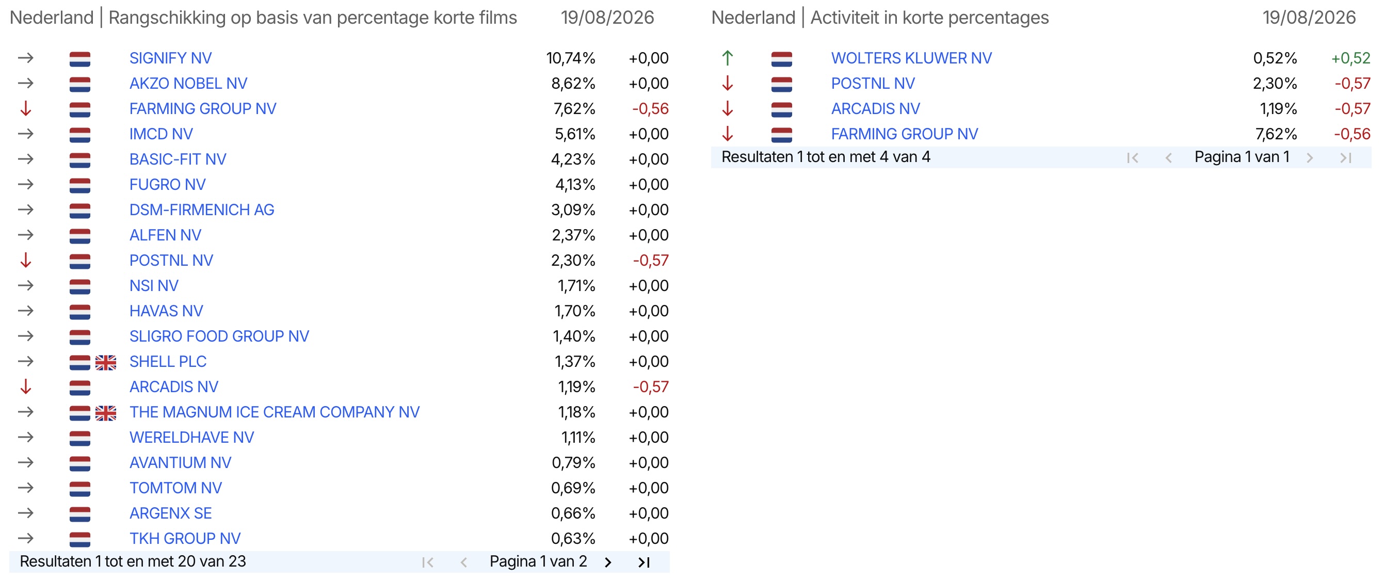The width and height of the screenshot is (1383, 580).
Task: Open SHELL PLC link
Action: [x=168, y=361]
